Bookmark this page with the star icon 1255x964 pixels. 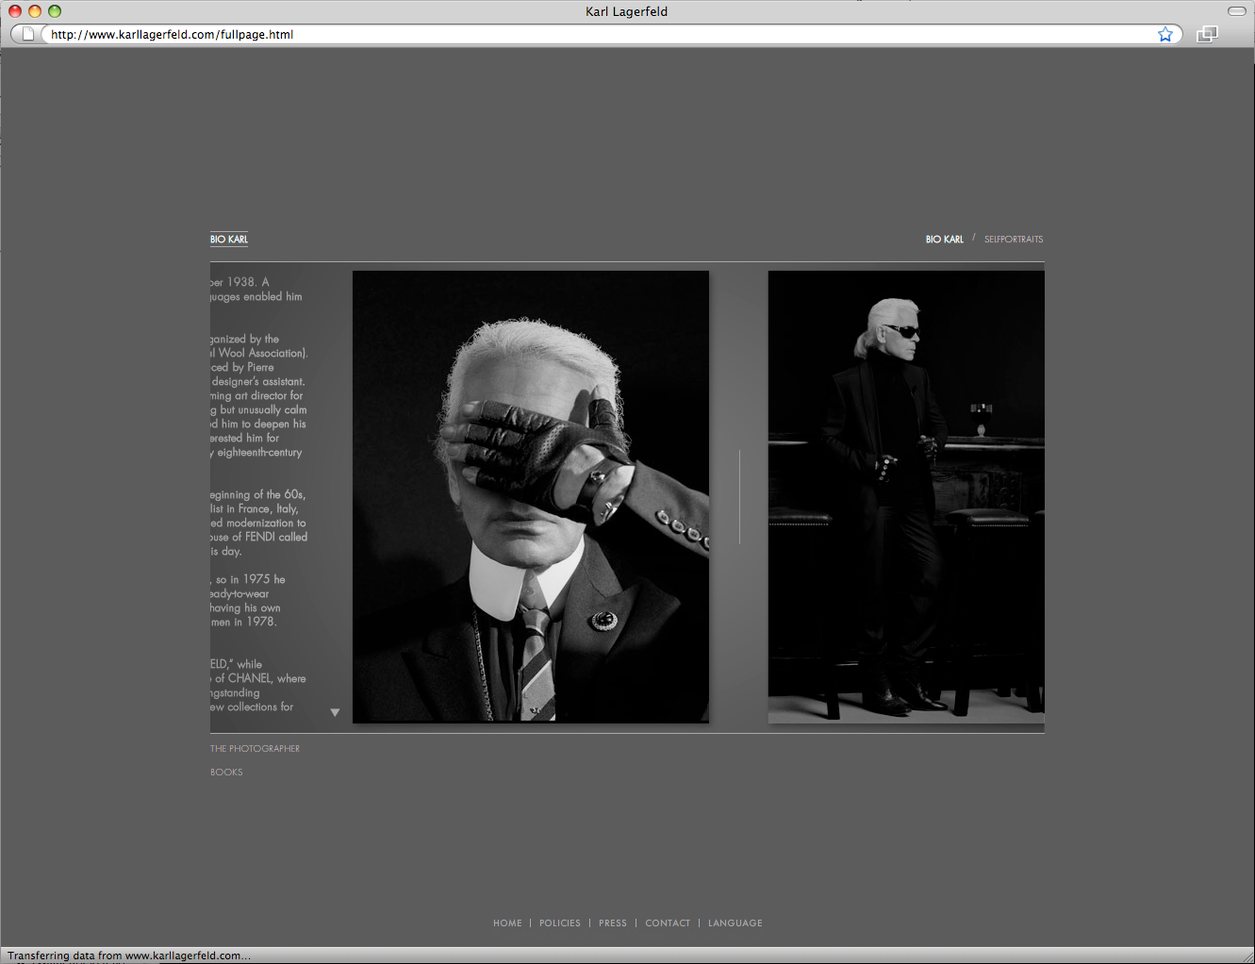click(1165, 35)
